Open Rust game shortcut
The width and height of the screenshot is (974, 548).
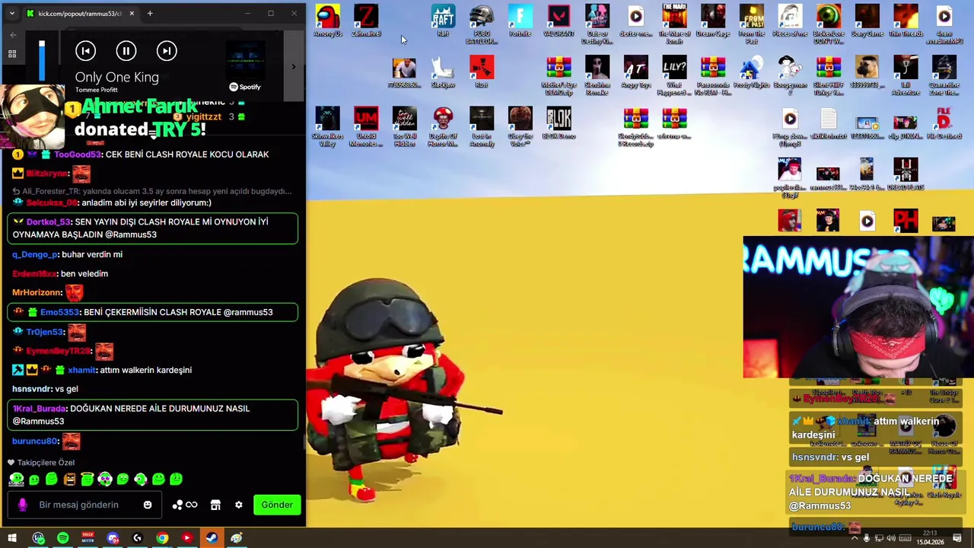(482, 72)
